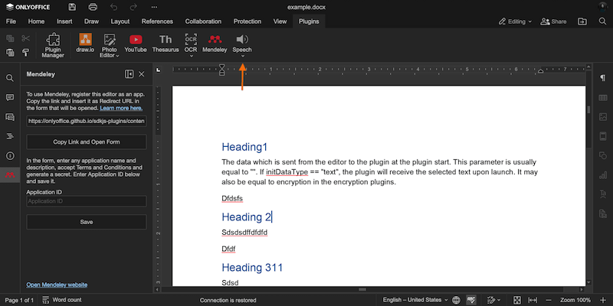
Task: Open the draw.io plugin
Action: tap(86, 43)
